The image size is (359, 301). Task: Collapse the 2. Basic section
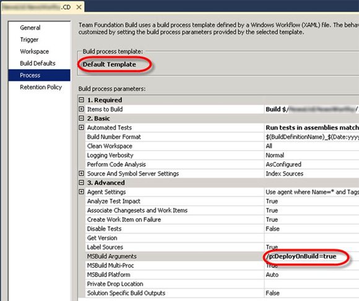(81, 118)
